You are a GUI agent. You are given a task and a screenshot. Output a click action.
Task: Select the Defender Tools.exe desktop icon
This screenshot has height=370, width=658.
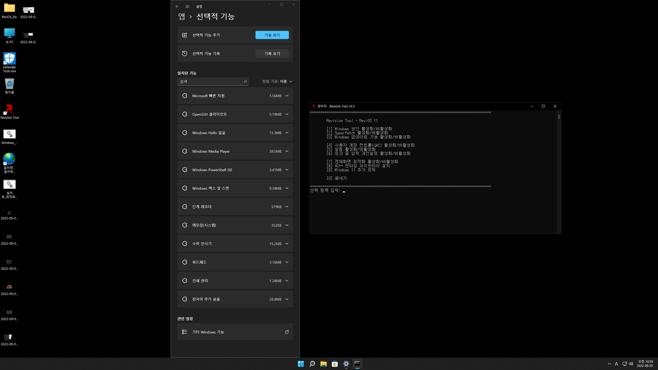10,62
